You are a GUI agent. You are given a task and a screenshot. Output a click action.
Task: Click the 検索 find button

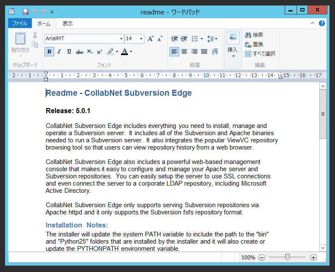(x=254, y=35)
